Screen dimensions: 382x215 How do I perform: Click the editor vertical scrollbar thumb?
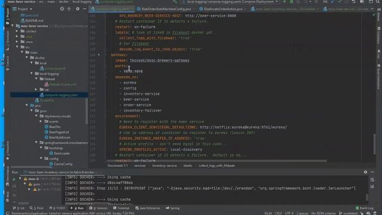[374, 144]
